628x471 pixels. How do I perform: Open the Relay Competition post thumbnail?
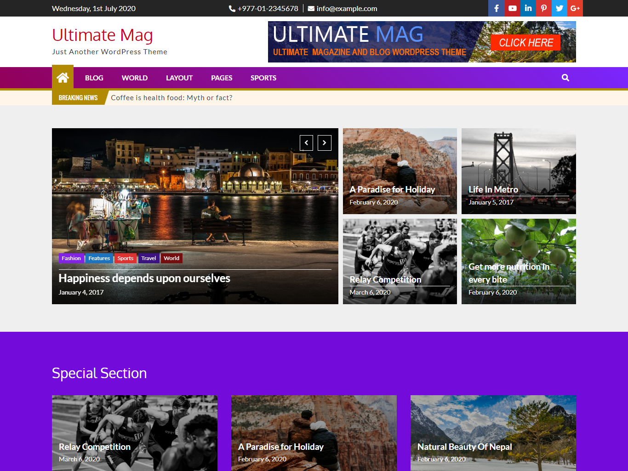400,261
